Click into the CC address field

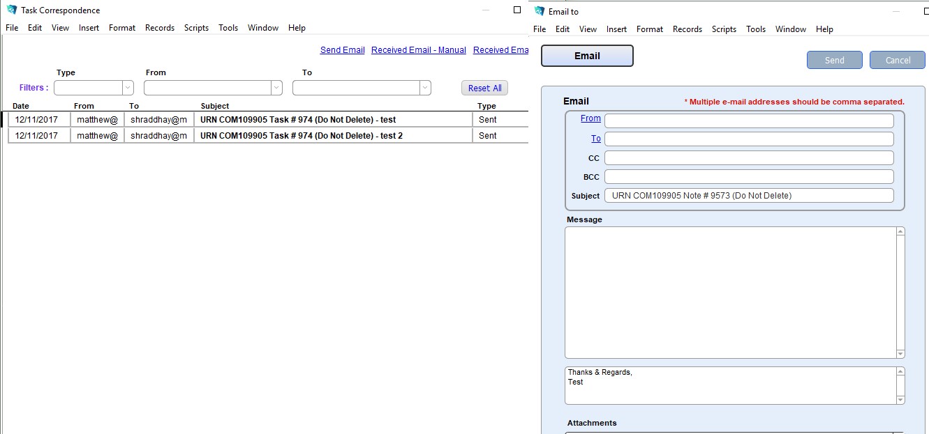[748, 158]
